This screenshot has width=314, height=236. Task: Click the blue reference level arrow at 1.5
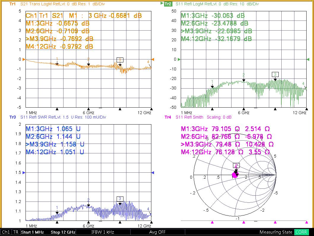click(x=24, y=172)
